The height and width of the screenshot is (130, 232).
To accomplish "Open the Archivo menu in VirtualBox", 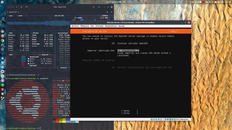I will tap(75, 26).
